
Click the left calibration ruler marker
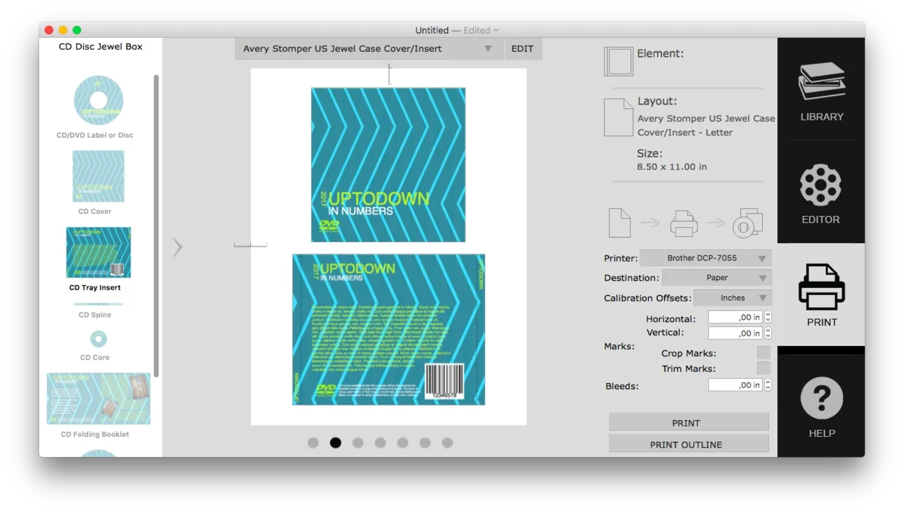250,244
